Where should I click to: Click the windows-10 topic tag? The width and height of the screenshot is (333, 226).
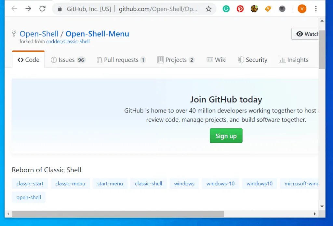tap(220, 184)
